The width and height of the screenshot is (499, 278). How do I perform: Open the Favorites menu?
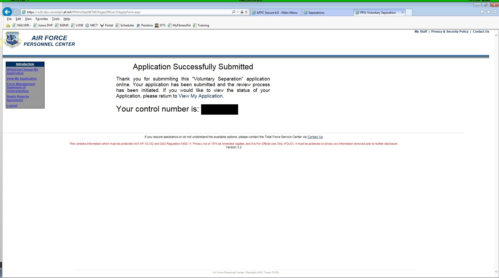pos(41,19)
